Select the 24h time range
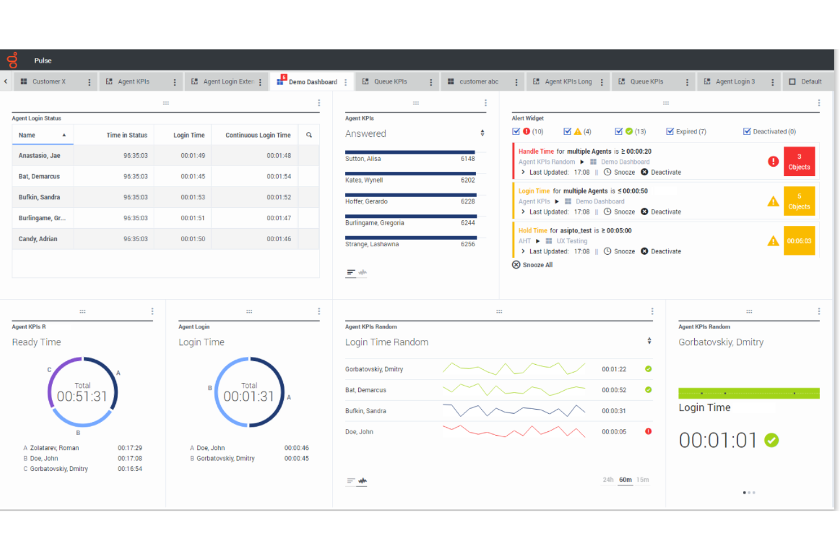This screenshot has width=840, height=560. (x=607, y=479)
